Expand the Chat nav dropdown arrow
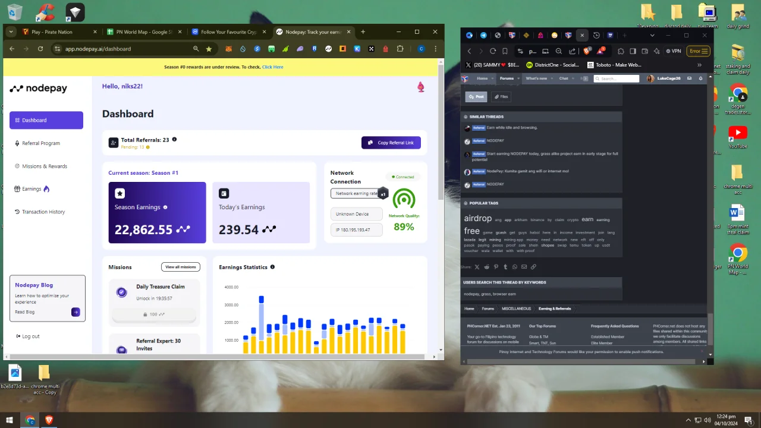The height and width of the screenshot is (428, 761). pos(573,78)
